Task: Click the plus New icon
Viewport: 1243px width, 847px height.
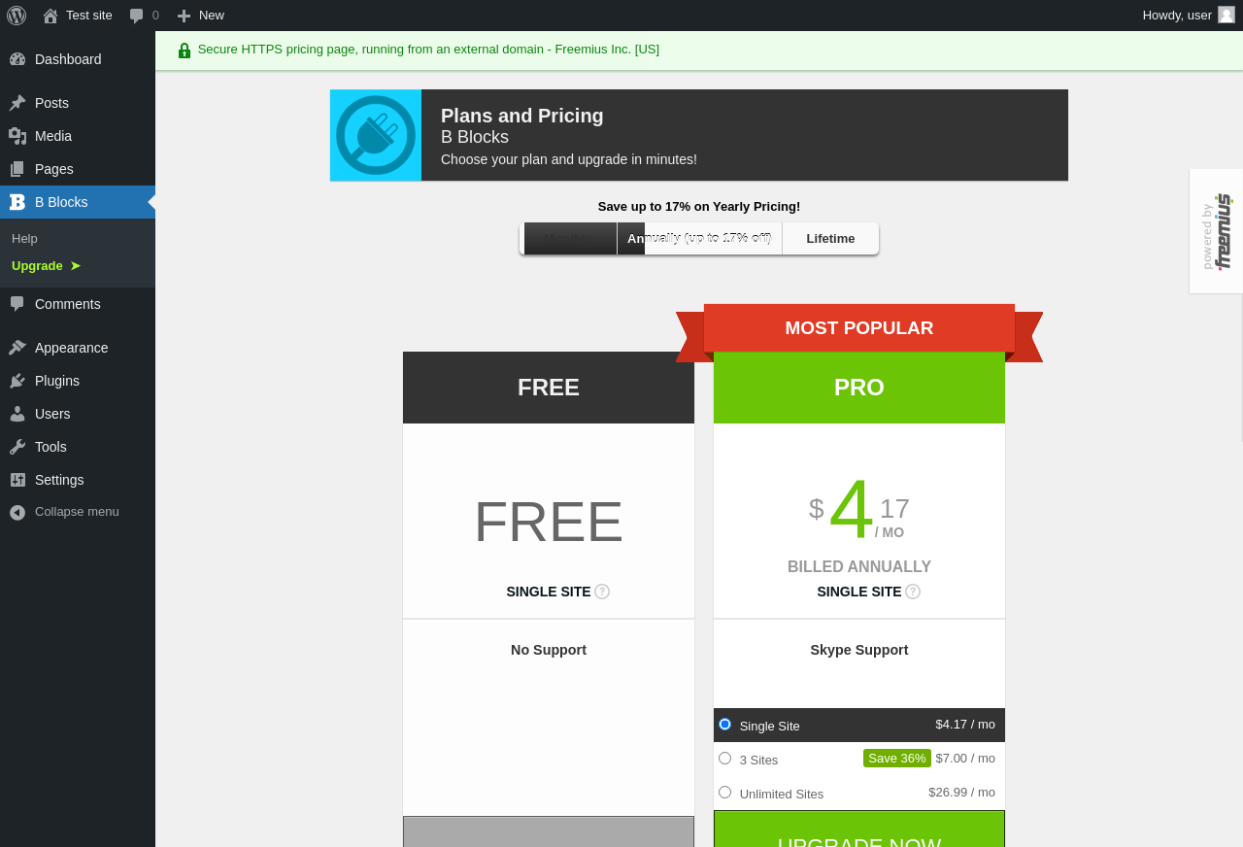Action: (184, 16)
